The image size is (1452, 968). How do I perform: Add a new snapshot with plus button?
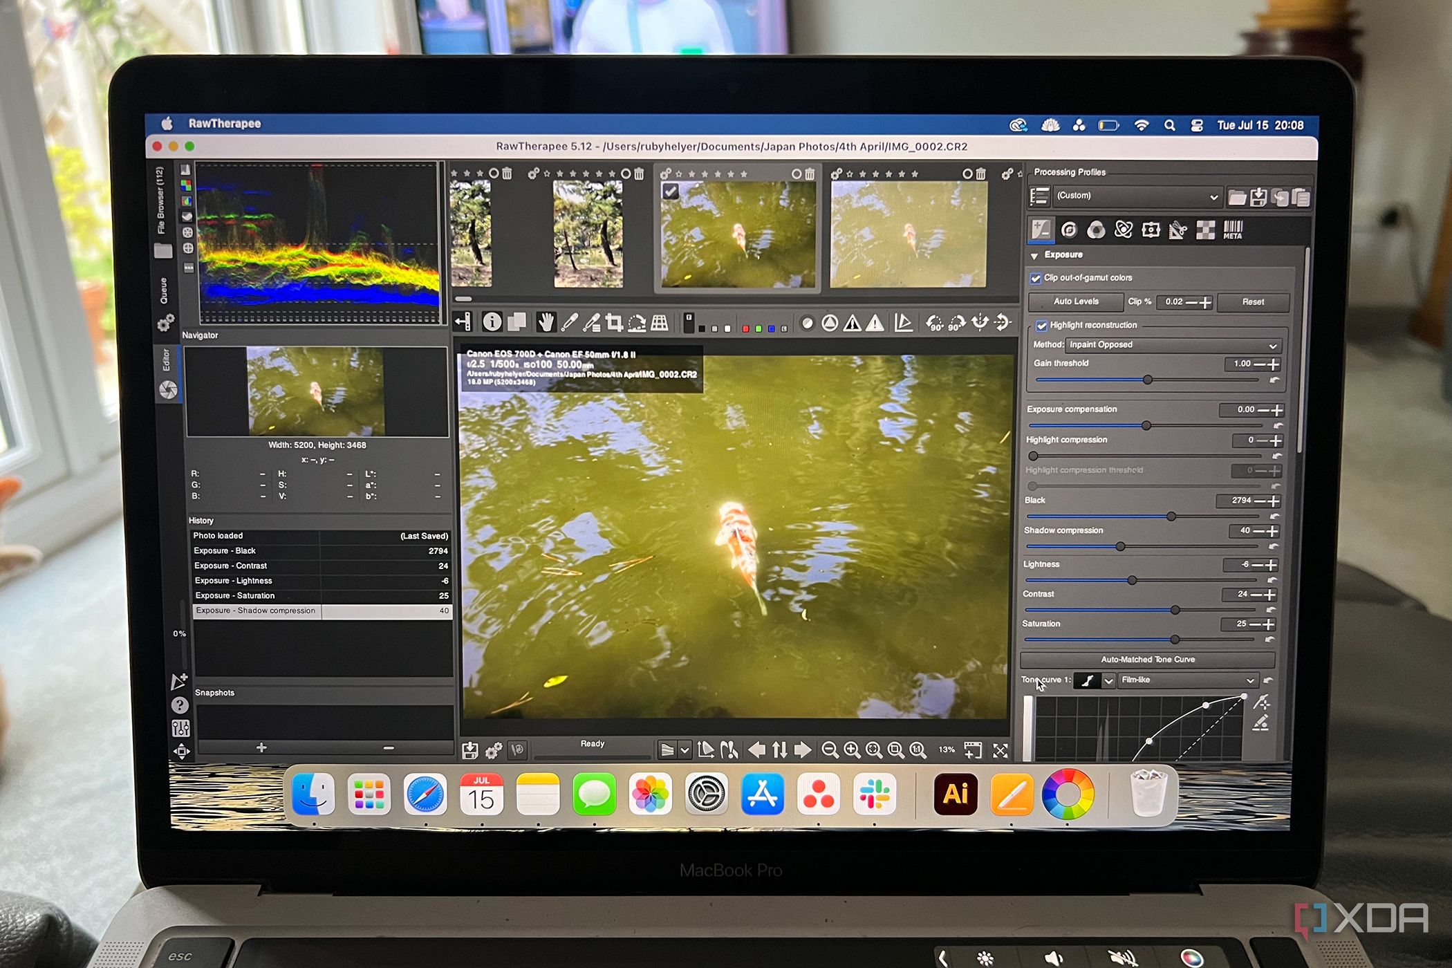point(261,748)
